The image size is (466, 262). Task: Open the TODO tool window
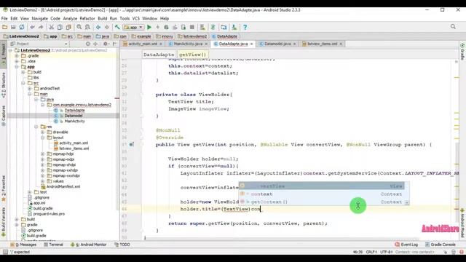pos(122,245)
